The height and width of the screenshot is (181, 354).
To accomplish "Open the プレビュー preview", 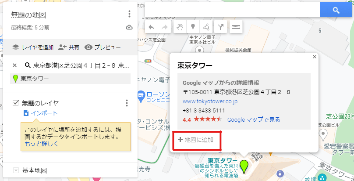I will coord(103,47).
